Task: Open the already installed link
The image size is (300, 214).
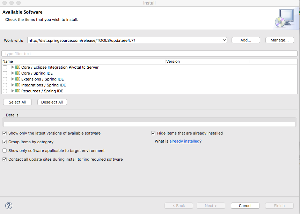Action: [x=184, y=141]
